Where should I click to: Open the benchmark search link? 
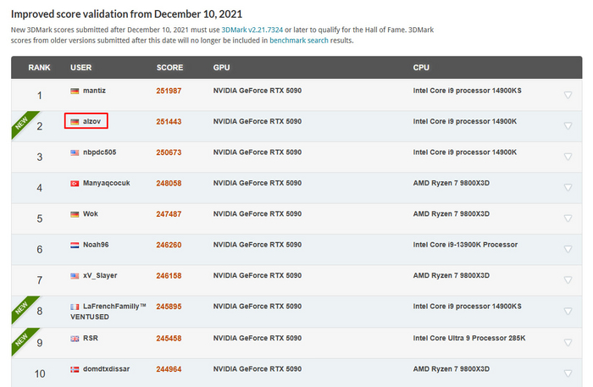(x=299, y=41)
